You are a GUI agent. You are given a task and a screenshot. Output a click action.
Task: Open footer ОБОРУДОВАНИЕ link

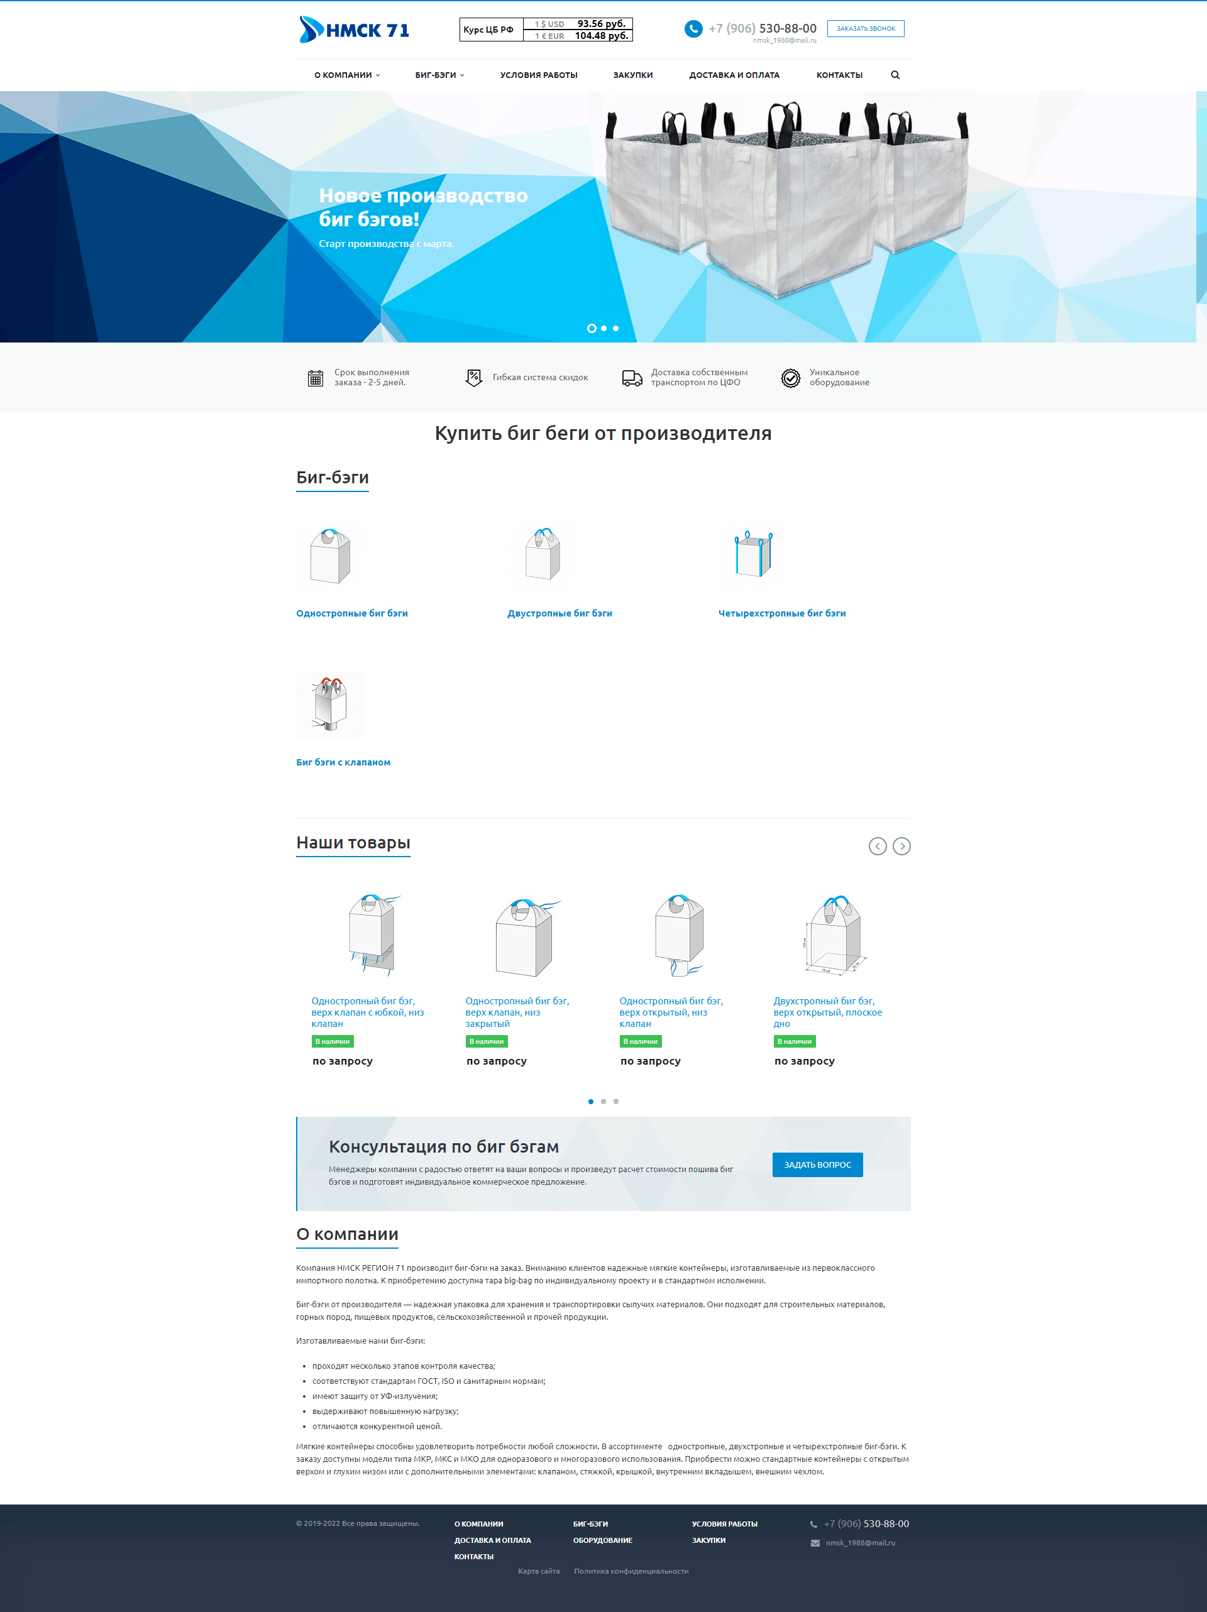click(x=603, y=1540)
